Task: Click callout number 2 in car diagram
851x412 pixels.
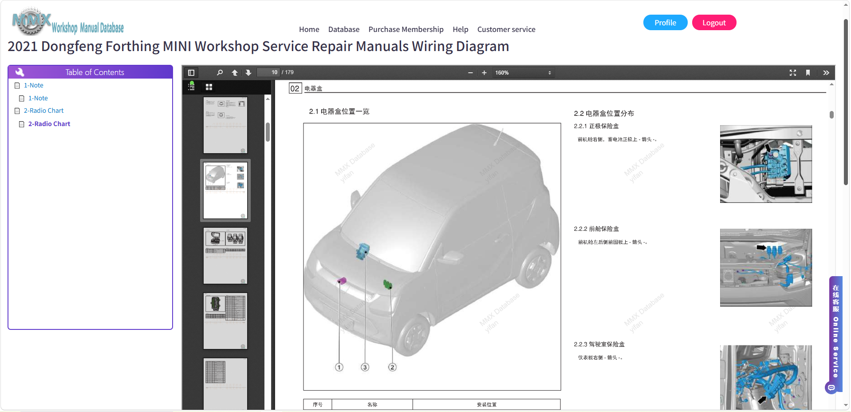Action: (x=392, y=367)
